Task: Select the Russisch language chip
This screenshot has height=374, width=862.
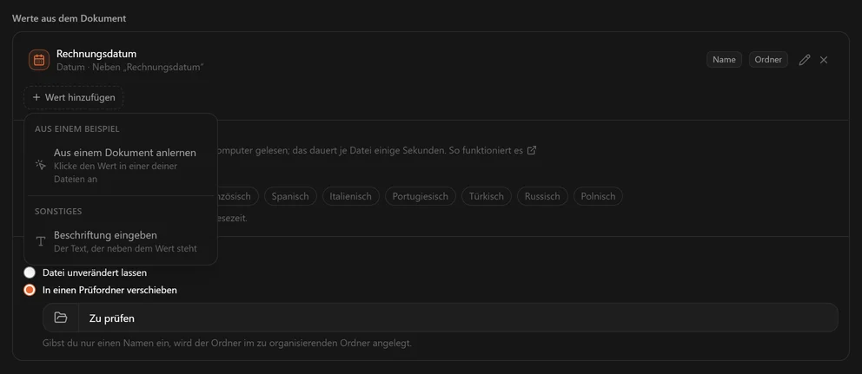Action: click(x=542, y=196)
